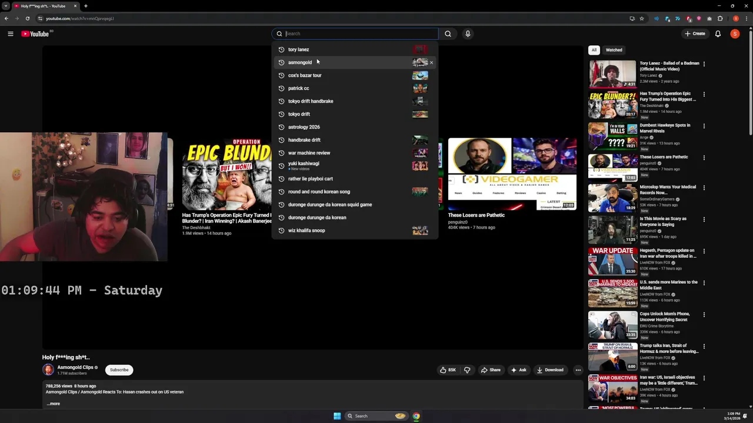The width and height of the screenshot is (753, 423).
Task: Bookmark this page with star icon
Action: point(642,18)
